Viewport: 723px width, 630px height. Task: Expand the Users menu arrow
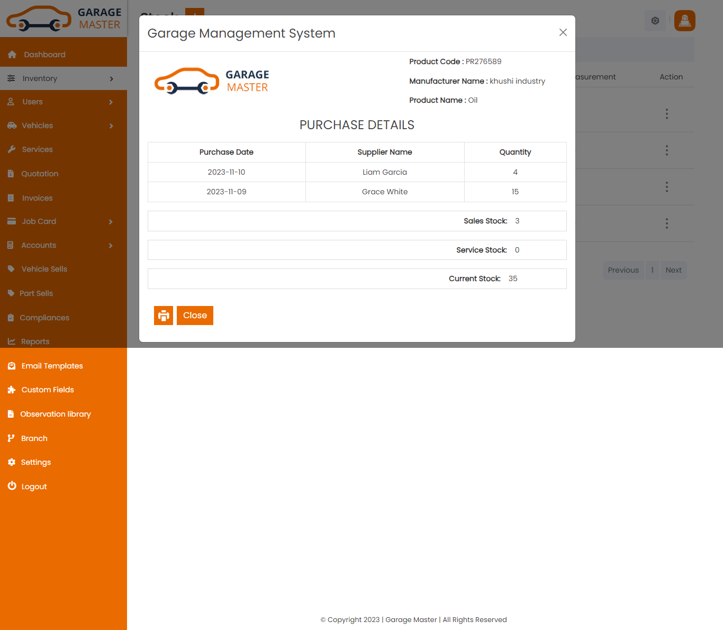click(111, 102)
